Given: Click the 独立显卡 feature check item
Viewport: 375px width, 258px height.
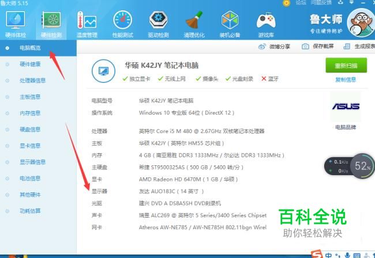Looking at the screenshot, I should 136,79.
